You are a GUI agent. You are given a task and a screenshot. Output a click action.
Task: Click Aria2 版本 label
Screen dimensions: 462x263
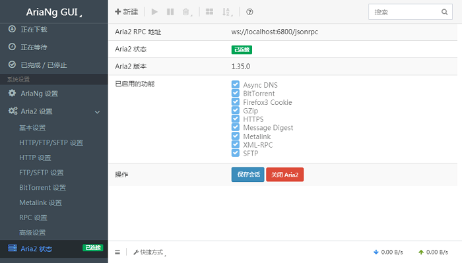click(131, 66)
